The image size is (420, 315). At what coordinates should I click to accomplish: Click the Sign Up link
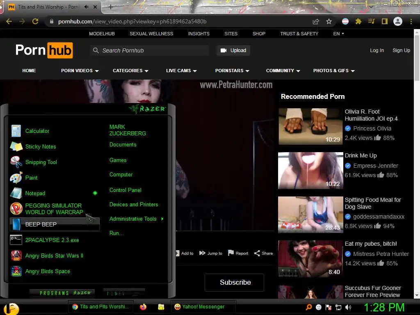coord(401,50)
